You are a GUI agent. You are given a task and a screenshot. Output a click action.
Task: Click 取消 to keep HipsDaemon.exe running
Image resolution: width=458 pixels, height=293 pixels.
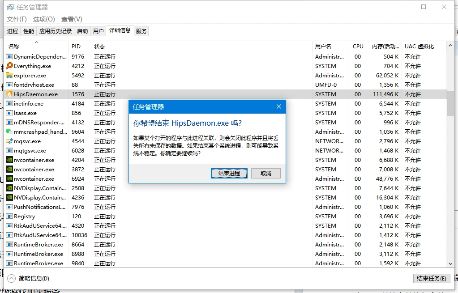tap(265, 173)
